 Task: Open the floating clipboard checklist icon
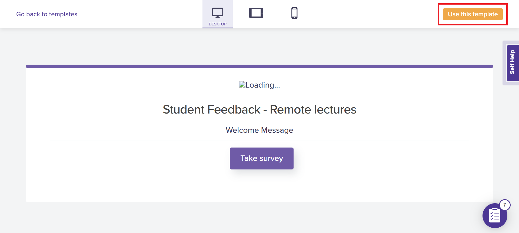tap(494, 216)
